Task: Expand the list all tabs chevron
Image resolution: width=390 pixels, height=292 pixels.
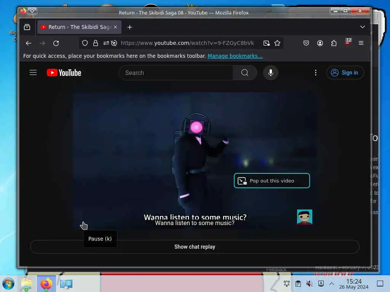Action: tap(363, 27)
